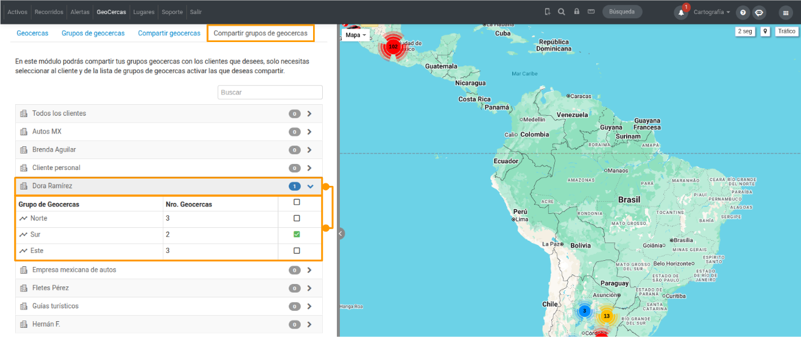Click the building icon beside Fletes Pérez
Viewport: 801px width, 337px height.
tap(24, 288)
